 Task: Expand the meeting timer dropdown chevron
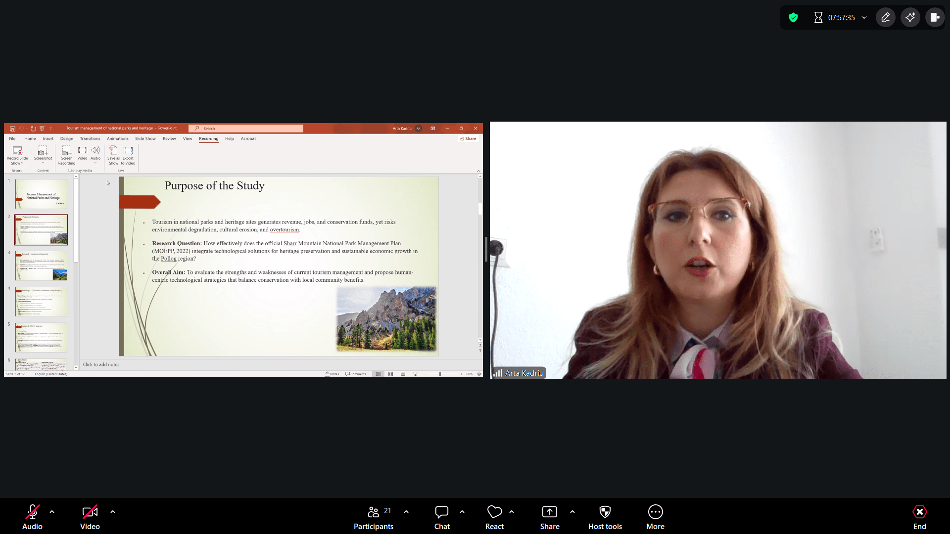coord(864,18)
